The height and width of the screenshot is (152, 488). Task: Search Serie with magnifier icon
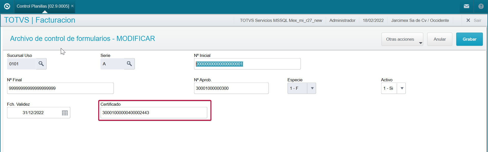130,64
